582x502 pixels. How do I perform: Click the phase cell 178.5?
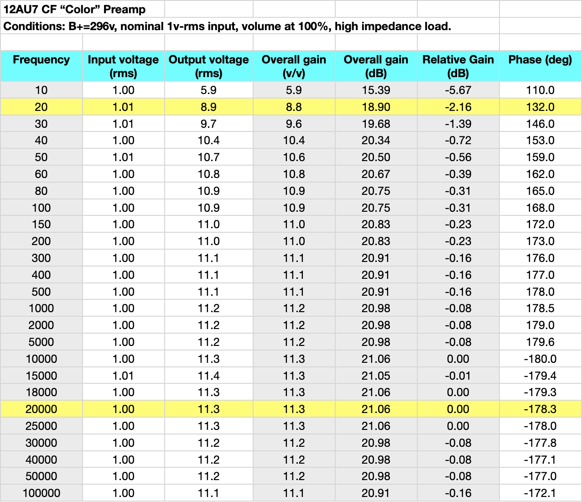tap(540, 308)
